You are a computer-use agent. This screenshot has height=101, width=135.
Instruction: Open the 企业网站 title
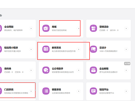click(x=9, y=27)
